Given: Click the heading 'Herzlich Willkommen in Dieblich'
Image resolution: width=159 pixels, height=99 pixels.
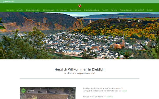Looking at the screenshot, I should (x=79, y=69).
